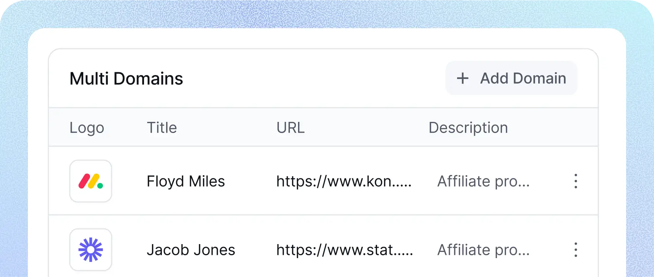Select the Floyd Miles title text
Image resolution: width=654 pixels, height=277 pixels.
pos(186,181)
